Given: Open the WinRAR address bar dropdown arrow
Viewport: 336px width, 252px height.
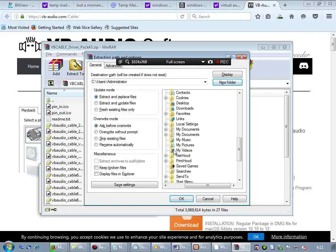Looking at the screenshot, I should (287, 83).
